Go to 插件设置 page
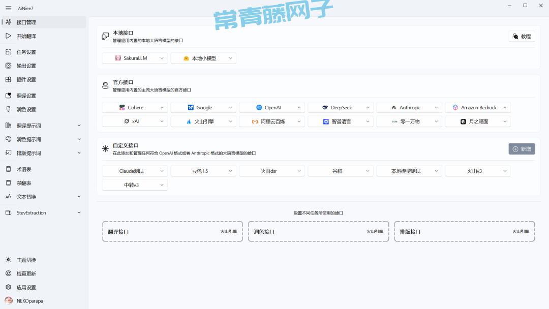This screenshot has width=549, height=309. (26, 79)
